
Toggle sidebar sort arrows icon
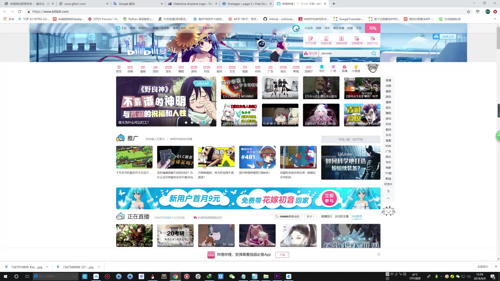coord(388,191)
